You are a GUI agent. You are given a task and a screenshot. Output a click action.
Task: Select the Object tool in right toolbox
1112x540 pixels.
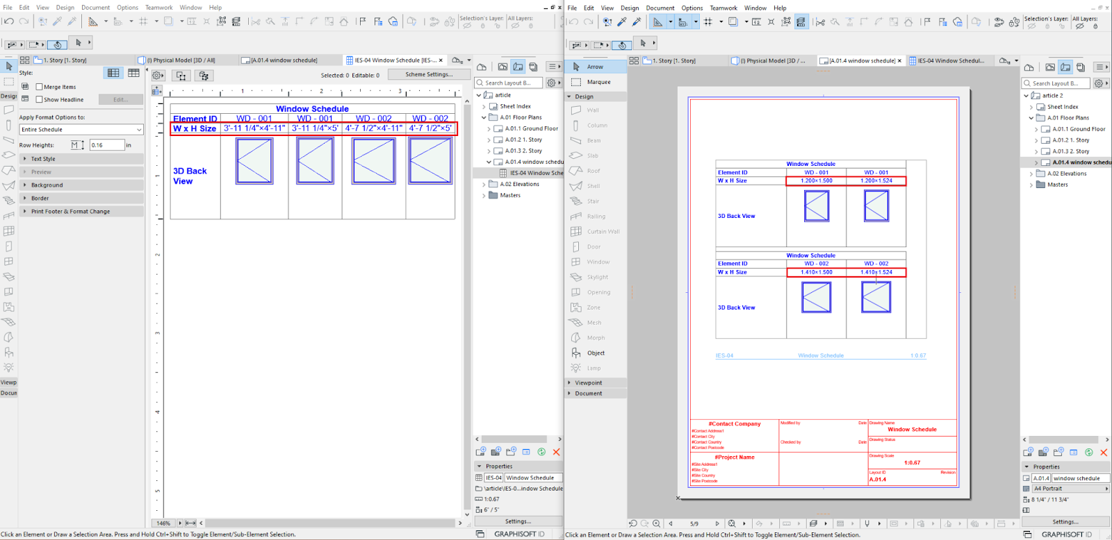[596, 353]
